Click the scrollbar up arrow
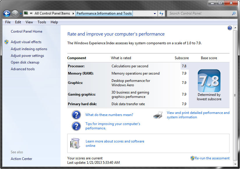Viewport: 240px width, 169px height. pyautogui.click(x=235, y=28)
